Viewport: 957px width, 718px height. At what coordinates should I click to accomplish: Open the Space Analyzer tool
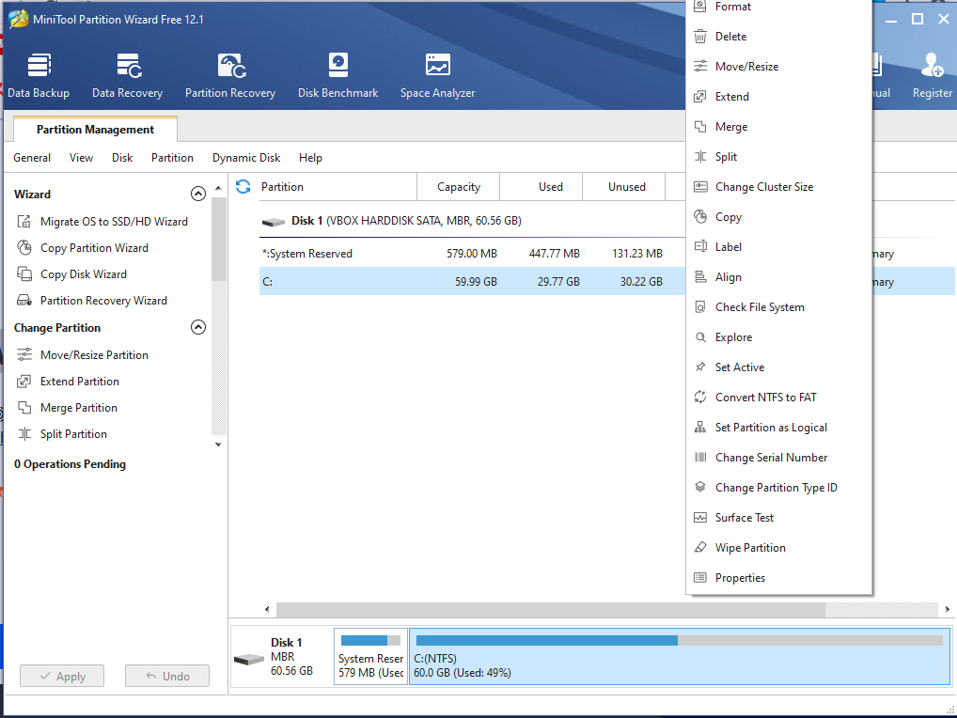click(437, 75)
